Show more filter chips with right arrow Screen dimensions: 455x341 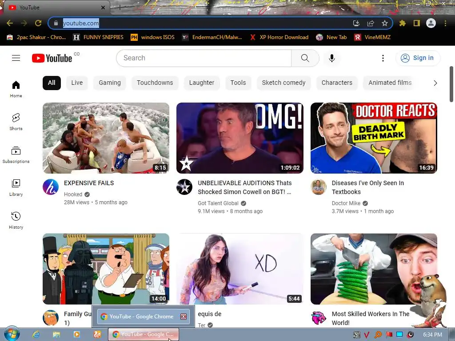pyautogui.click(x=435, y=83)
